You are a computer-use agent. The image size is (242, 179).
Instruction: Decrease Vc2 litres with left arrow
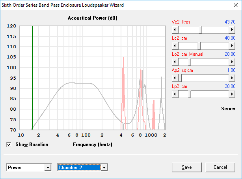point(175,30)
